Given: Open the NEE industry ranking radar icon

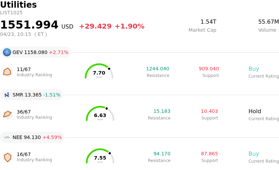Looking at the screenshot, I should pos(7,157).
